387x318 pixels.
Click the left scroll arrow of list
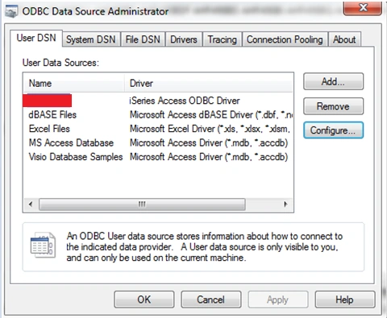tap(31, 204)
